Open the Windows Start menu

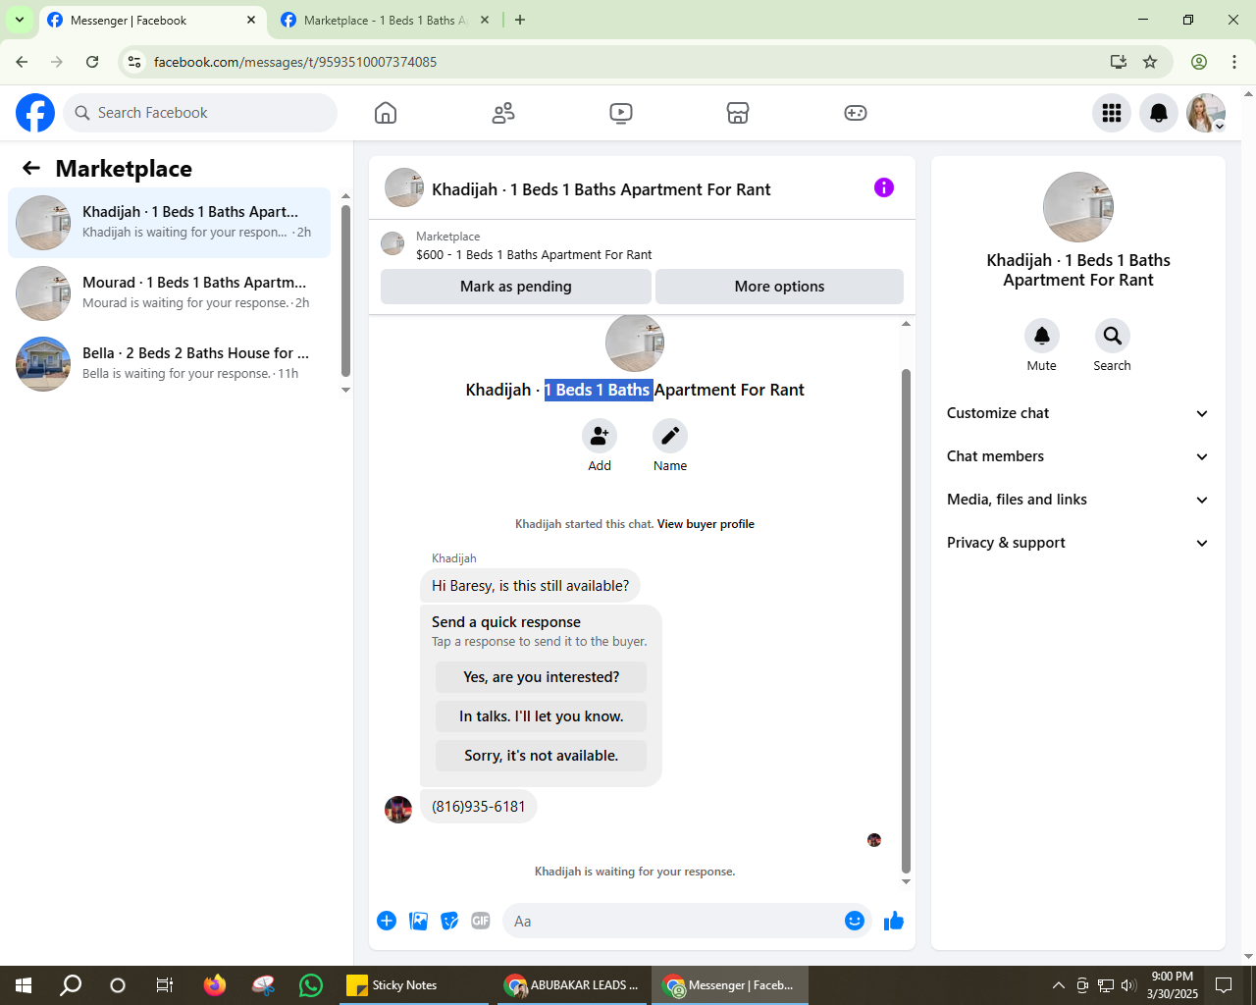[x=24, y=985]
